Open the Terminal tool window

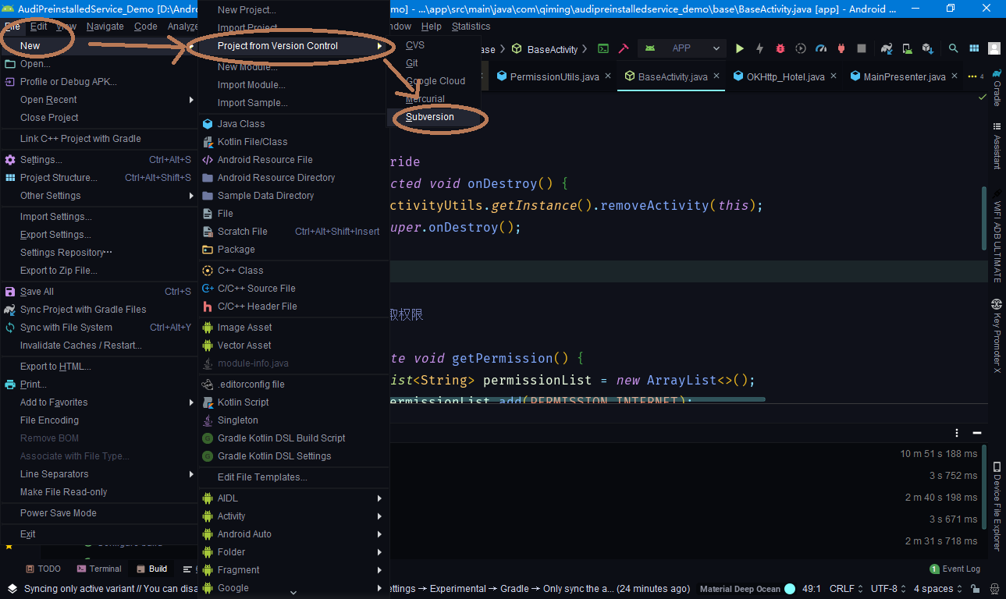(x=99, y=569)
